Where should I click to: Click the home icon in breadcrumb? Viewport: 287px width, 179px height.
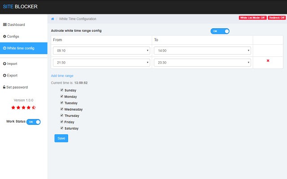click(x=53, y=19)
